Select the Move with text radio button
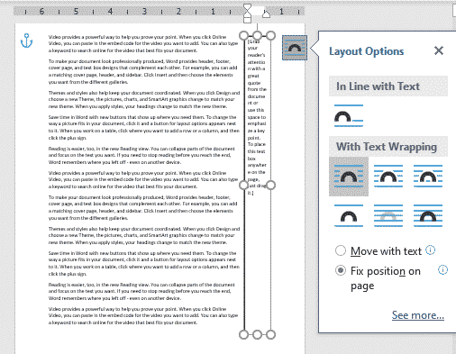Viewport: 456px width, 354px height. pyautogui.click(x=341, y=250)
